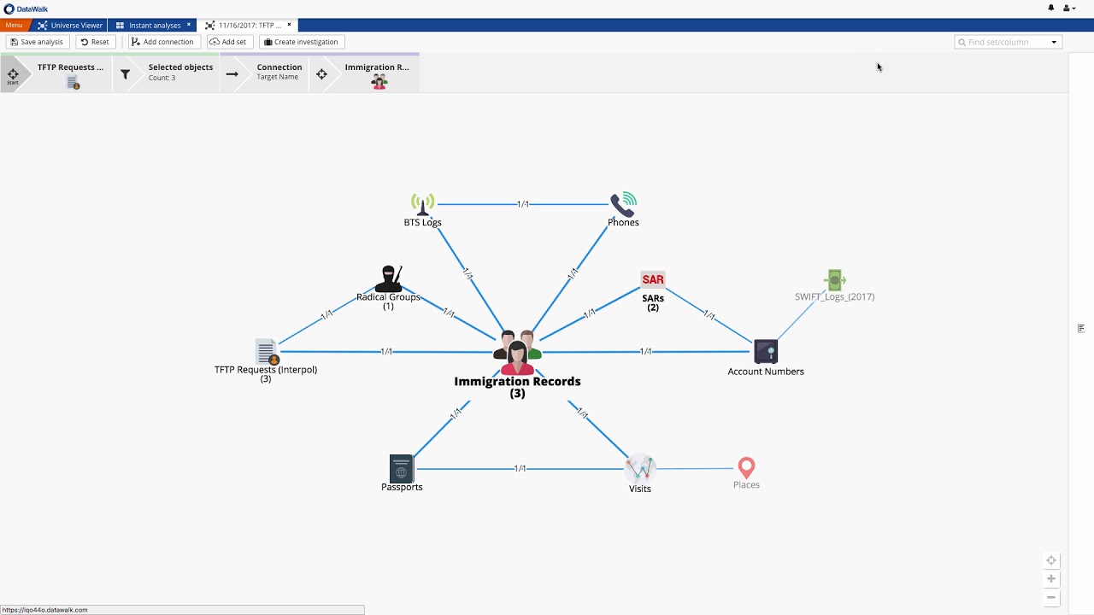1094x615 pixels.
Task: Zoom out with the minus button
Action: (1051, 597)
